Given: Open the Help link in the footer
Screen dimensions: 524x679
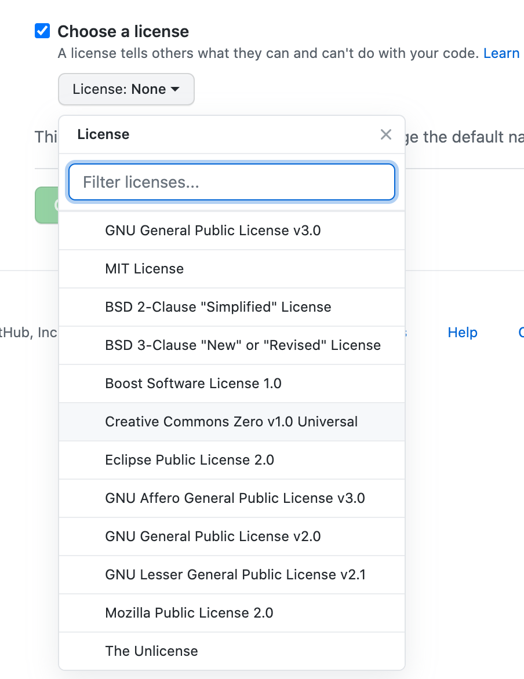Looking at the screenshot, I should pyautogui.click(x=462, y=332).
